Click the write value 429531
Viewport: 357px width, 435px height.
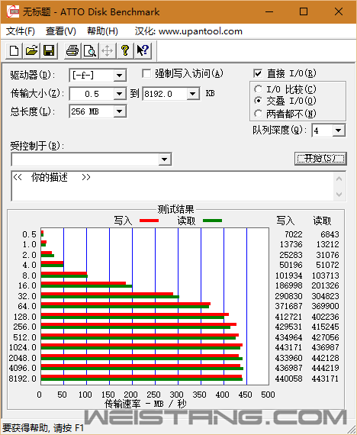(x=288, y=327)
